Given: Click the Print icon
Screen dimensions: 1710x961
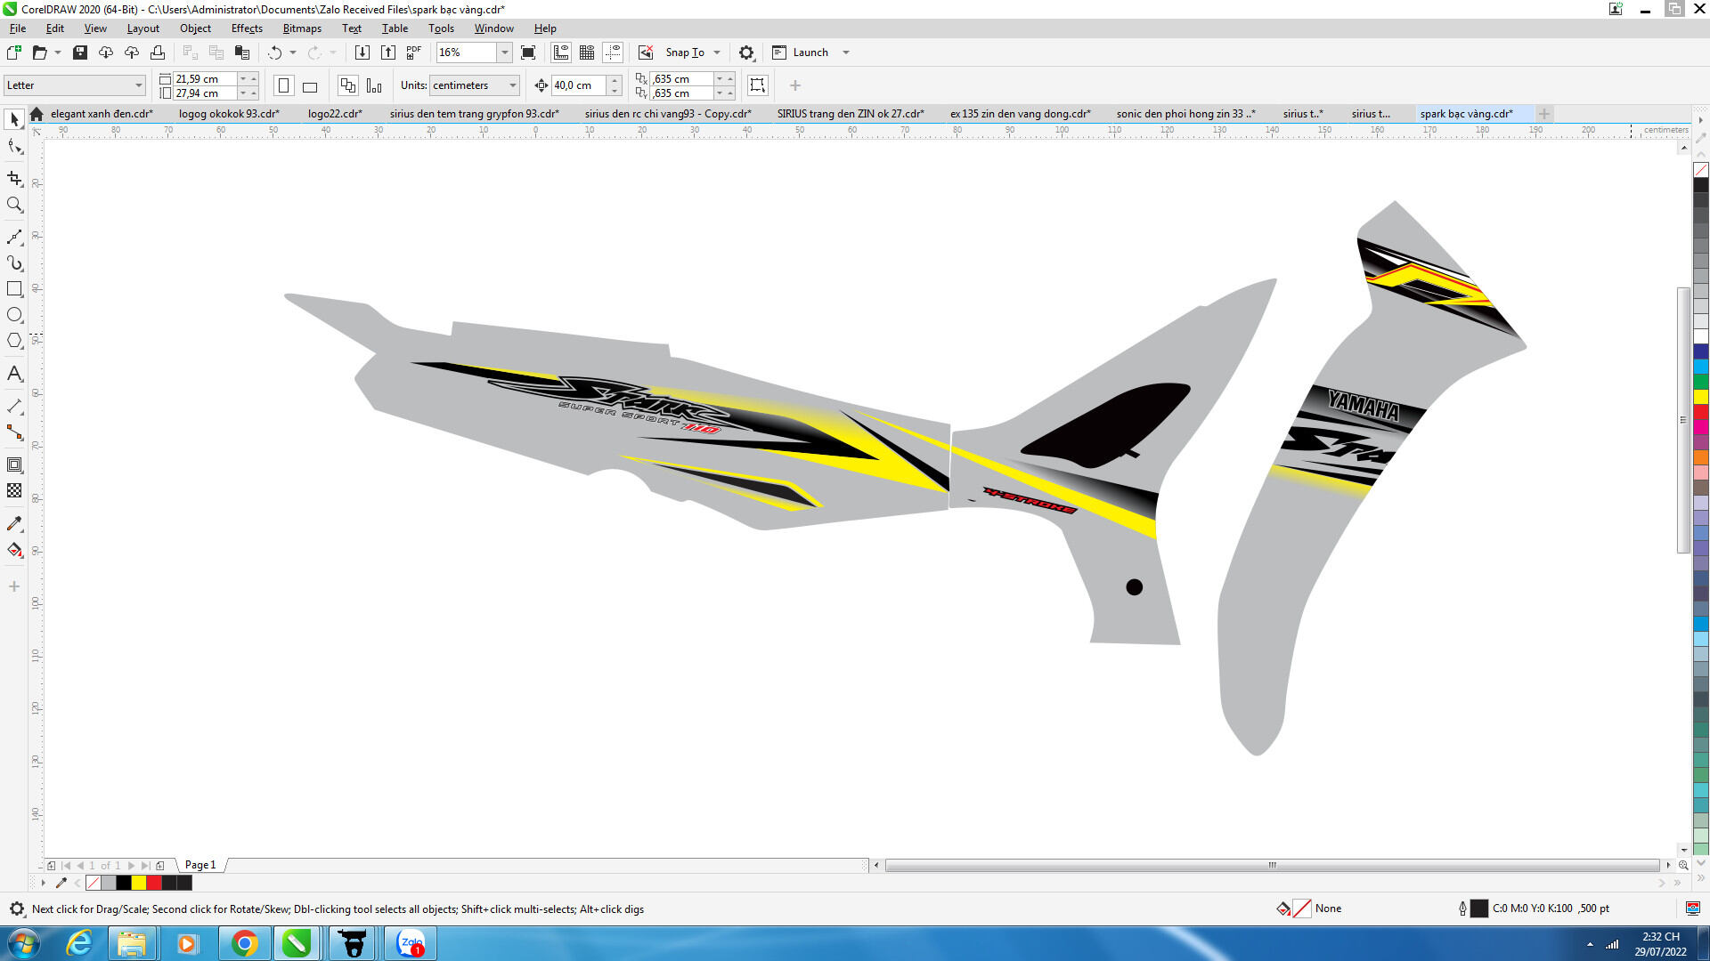Looking at the screenshot, I should pos(158,52).
